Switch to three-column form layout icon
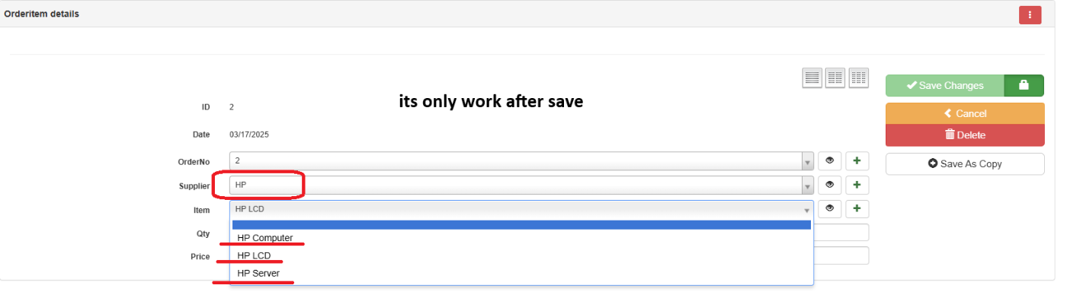1067x298 pixels. click(858, 78)
